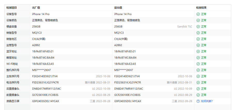232x110 pixels.
Task: Click the 检测项目 column header
Action: point(12,8)
